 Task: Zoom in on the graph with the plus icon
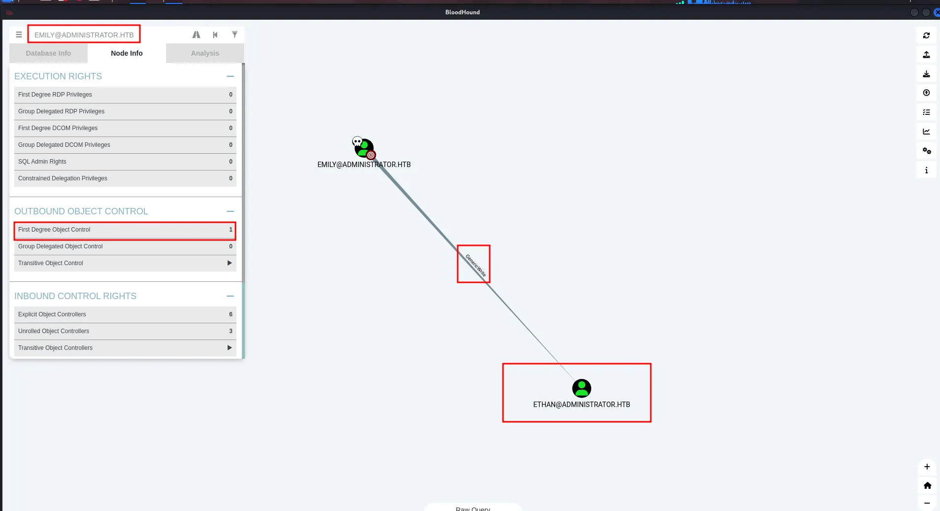pyautogui.click(x=927, y=467)
